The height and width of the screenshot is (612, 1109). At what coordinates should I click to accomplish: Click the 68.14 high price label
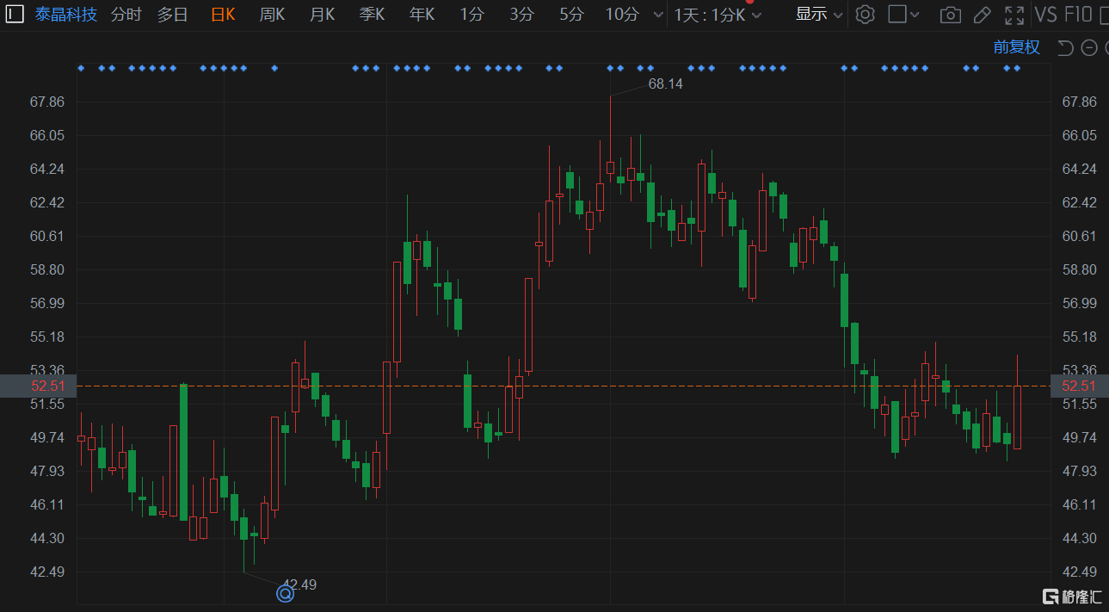pos(665,83)
